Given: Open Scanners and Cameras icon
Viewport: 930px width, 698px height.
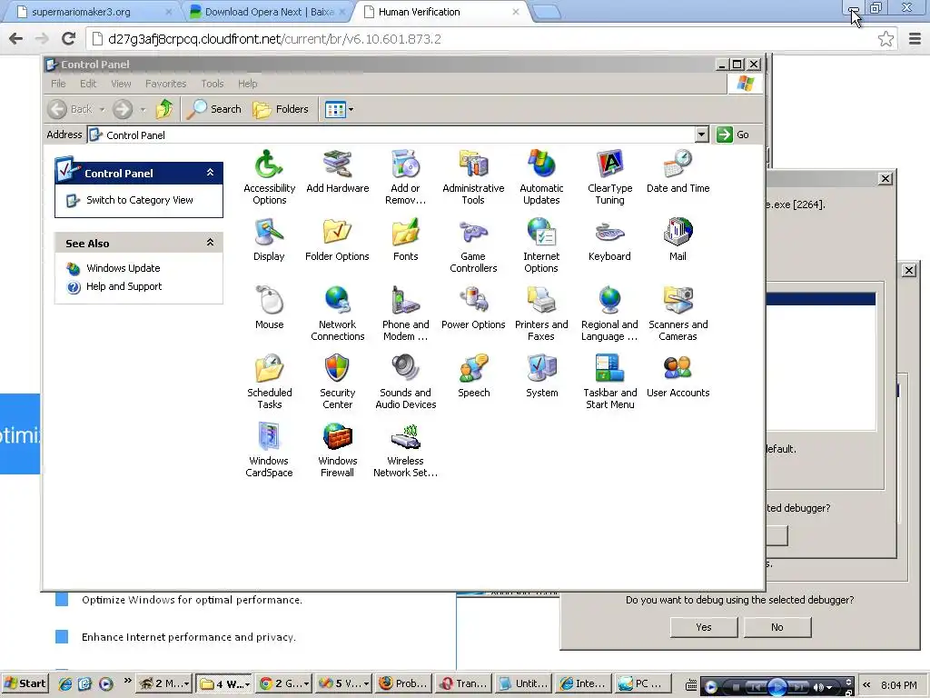Looking at the screenshot, I should tap(678, 314).
